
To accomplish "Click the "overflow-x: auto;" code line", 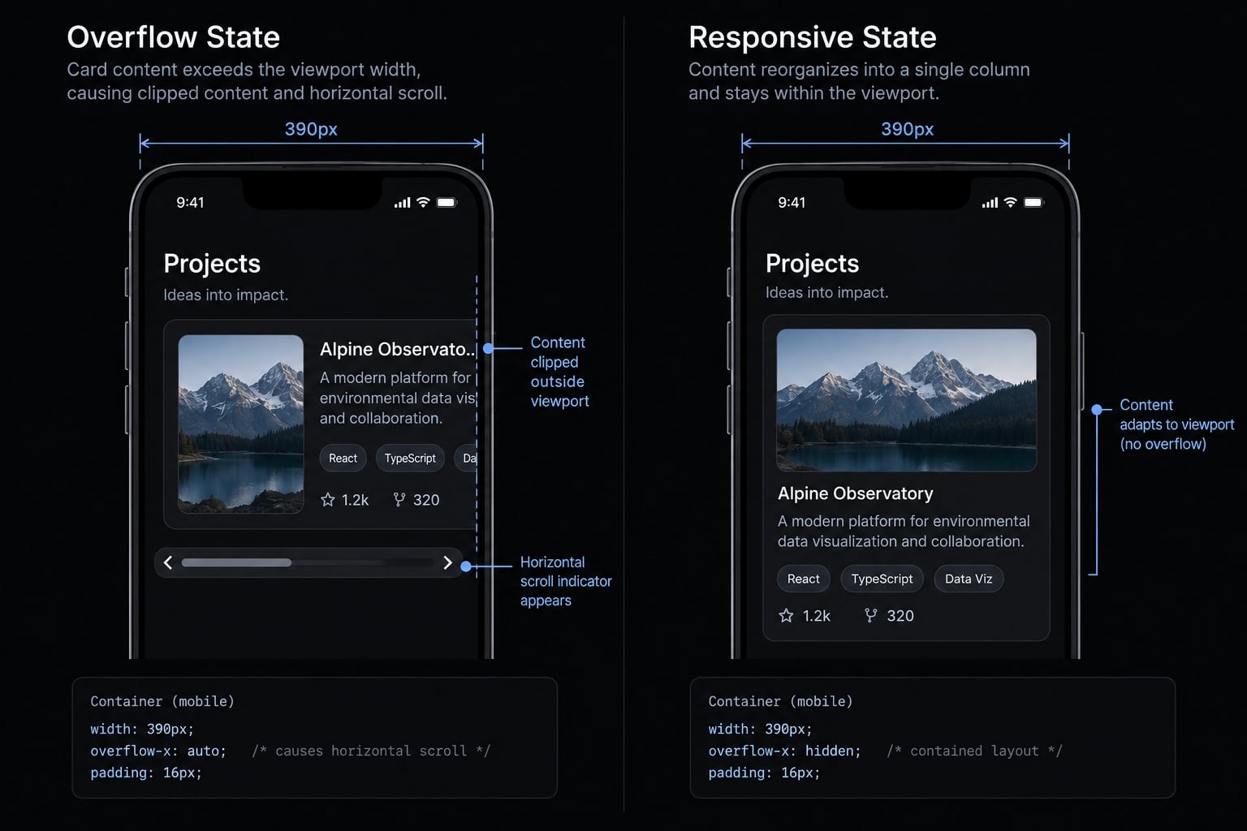I will (158, 751).
